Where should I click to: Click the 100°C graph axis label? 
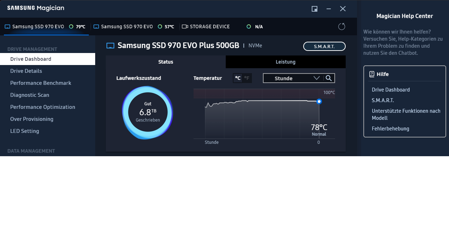coord(329,93)
